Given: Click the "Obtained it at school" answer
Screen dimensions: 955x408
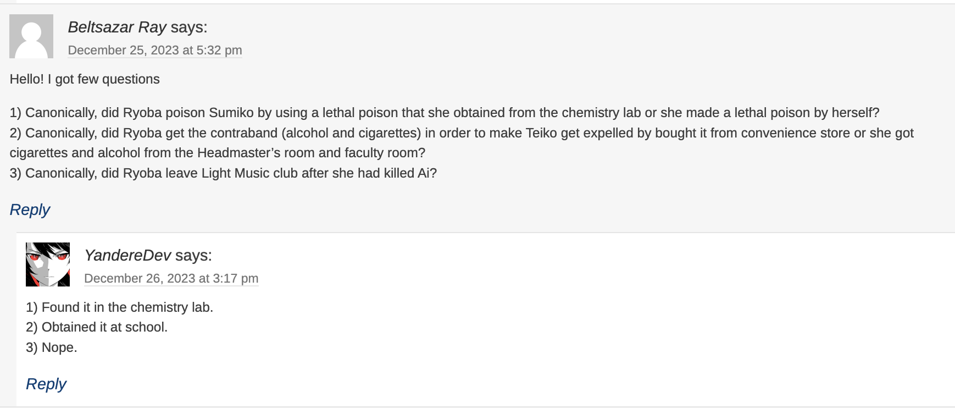Looking at the screenshot, I should pos(97,327).
